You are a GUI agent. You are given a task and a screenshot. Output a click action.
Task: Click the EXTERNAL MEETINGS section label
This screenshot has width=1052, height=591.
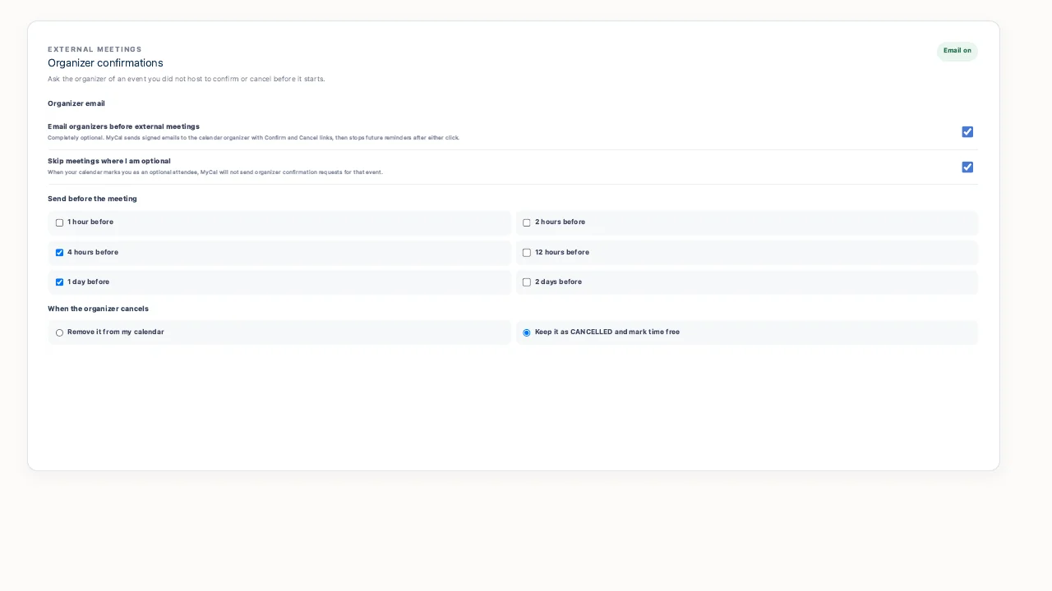[95, 49]
